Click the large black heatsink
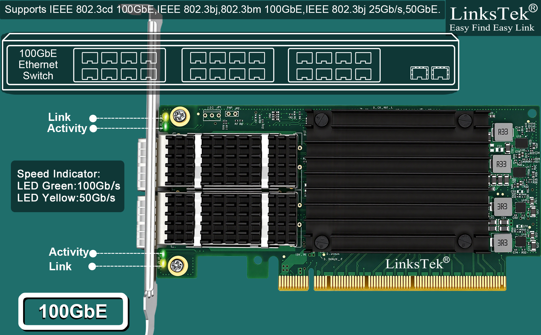Viewport: 541px width, 335px height. coord(397,181)
